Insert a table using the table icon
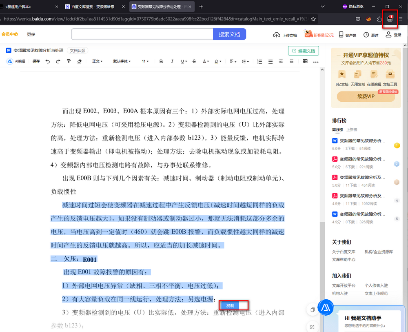The image size is (408, 332). click(x=305, y=61)
